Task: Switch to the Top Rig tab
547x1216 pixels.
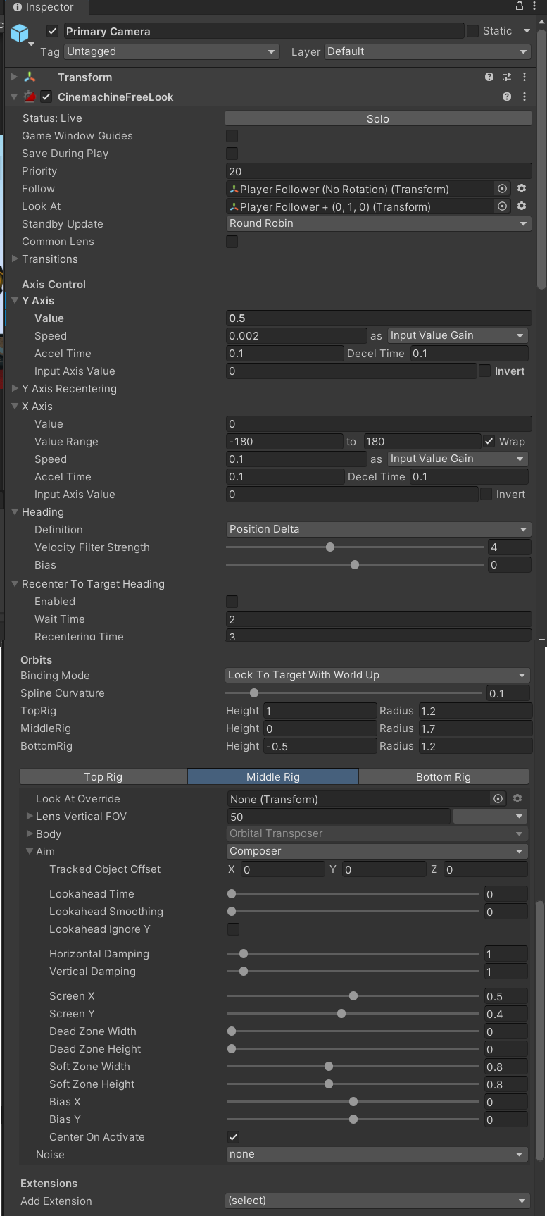Action: click(x=103, y=776)
